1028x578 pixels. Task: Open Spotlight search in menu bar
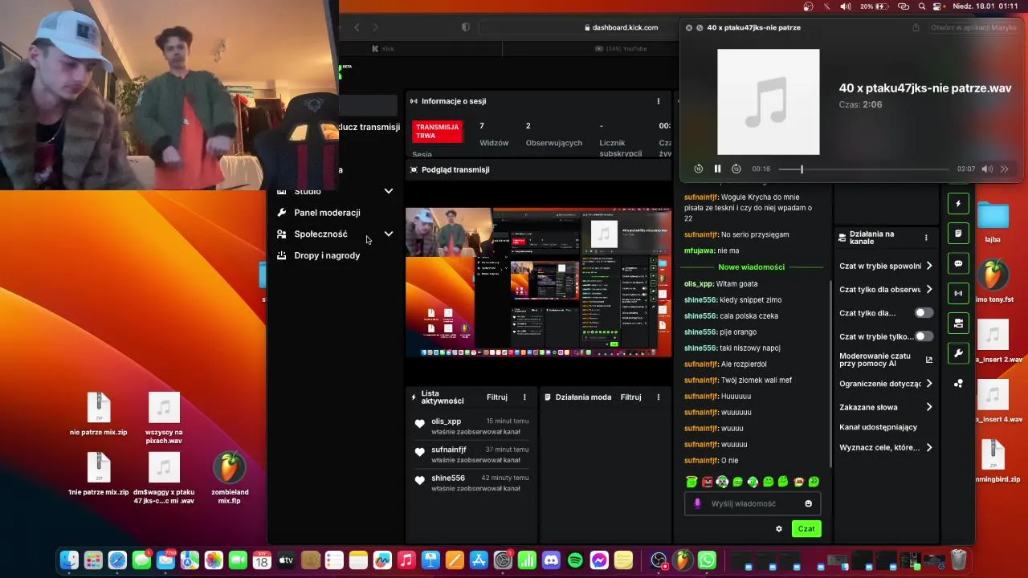[922, 6]
